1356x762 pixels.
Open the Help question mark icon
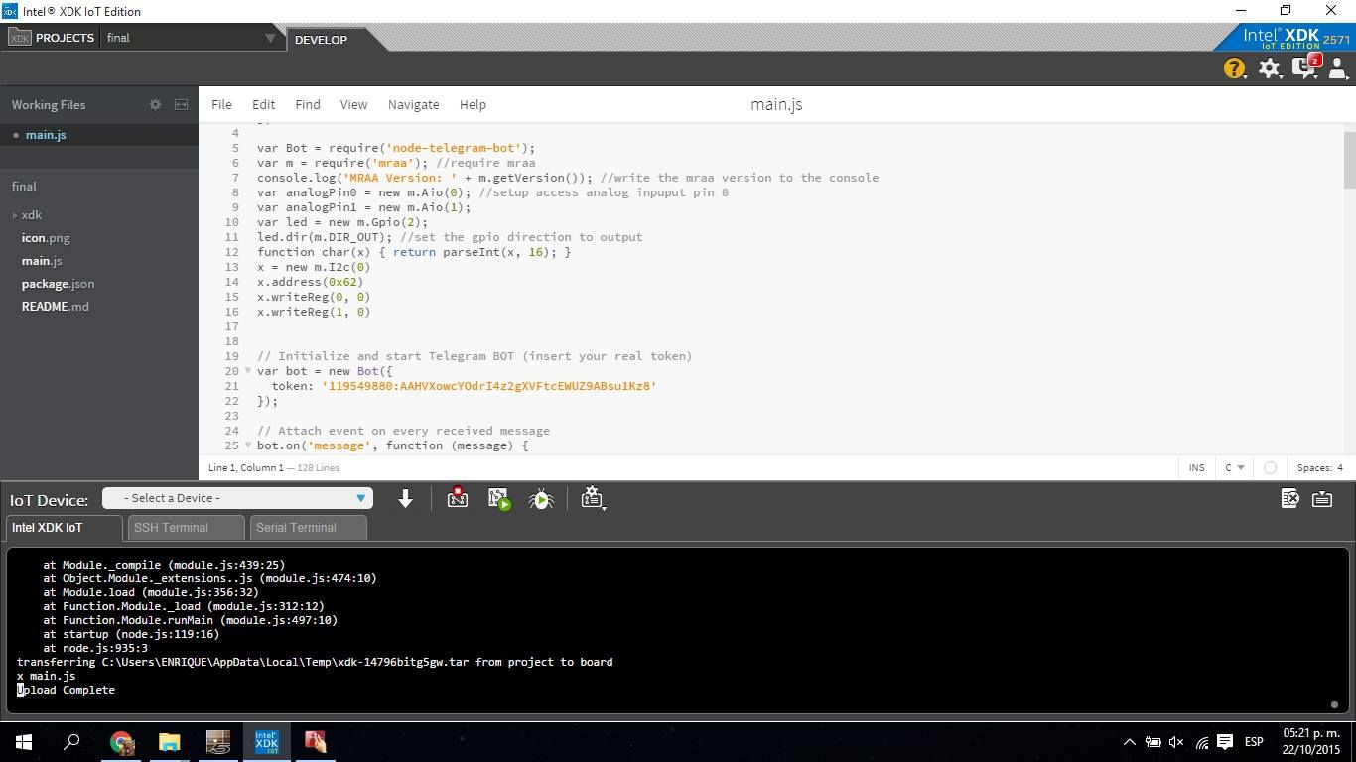[1233, 68]
